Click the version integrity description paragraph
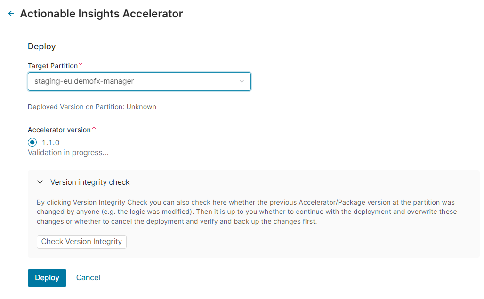 [247, 212]
